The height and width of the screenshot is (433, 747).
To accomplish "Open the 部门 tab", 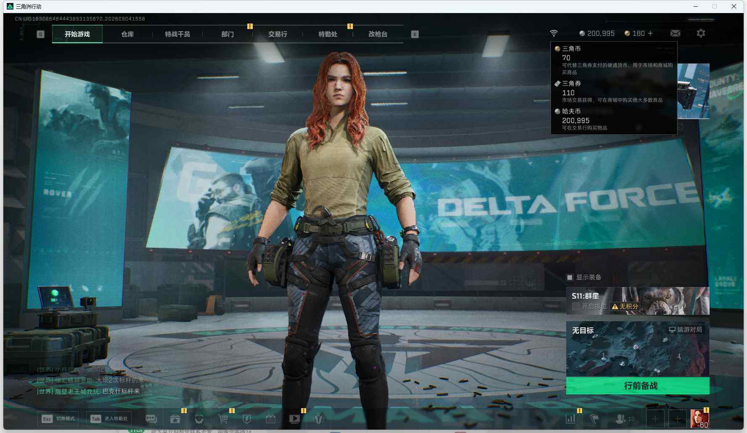I will pos(228,34).
